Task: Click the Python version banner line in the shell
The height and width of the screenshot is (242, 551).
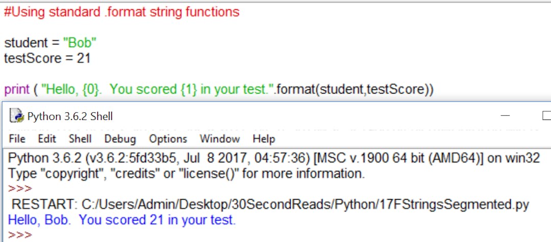Action: tap(273, 158)
